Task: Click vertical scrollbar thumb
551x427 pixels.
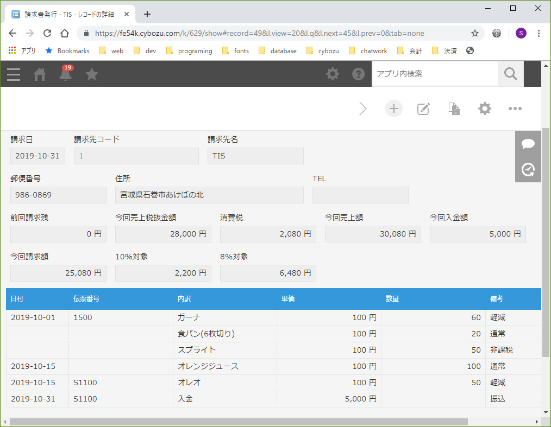Action: (546, 242)
